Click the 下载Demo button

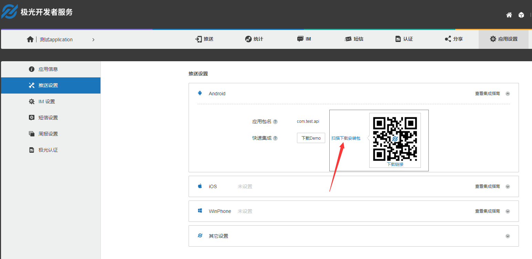pyautogui.click(x=311, y=138)
